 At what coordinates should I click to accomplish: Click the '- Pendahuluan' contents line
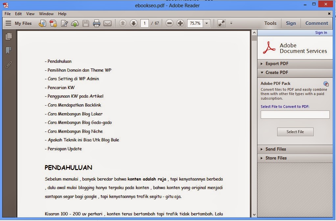[x=58, y=61]
